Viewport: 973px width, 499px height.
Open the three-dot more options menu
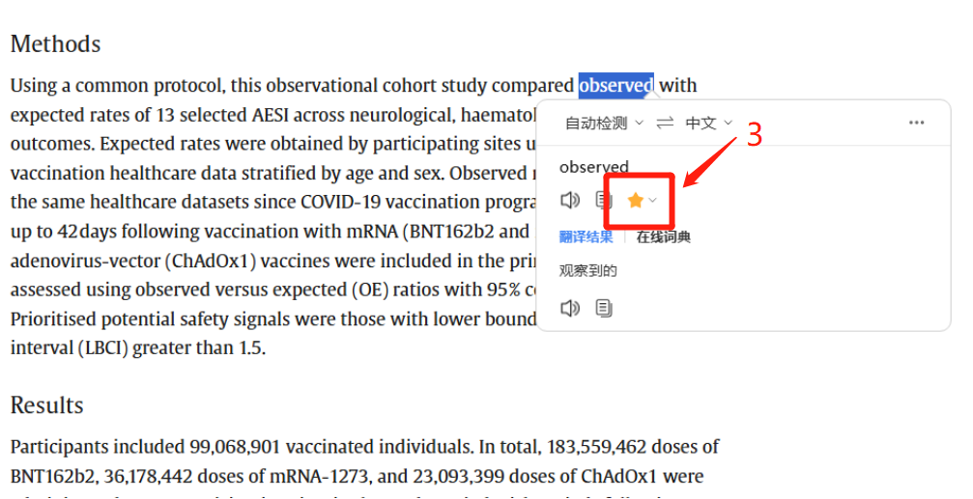click(917, 123)
